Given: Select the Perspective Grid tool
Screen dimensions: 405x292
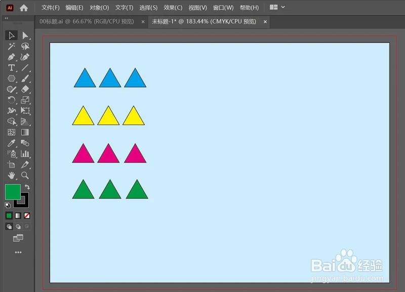Looking at the screenshot, I should click(x=25, y=121).
